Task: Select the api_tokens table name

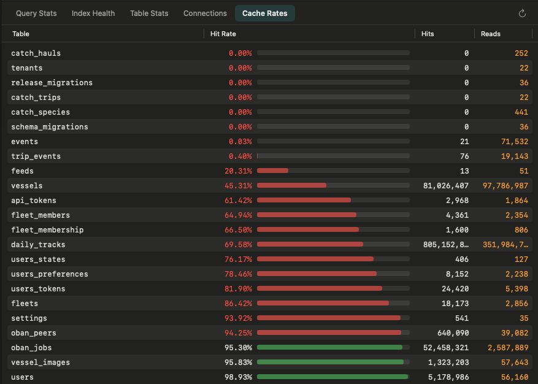Action: point(34,201)
